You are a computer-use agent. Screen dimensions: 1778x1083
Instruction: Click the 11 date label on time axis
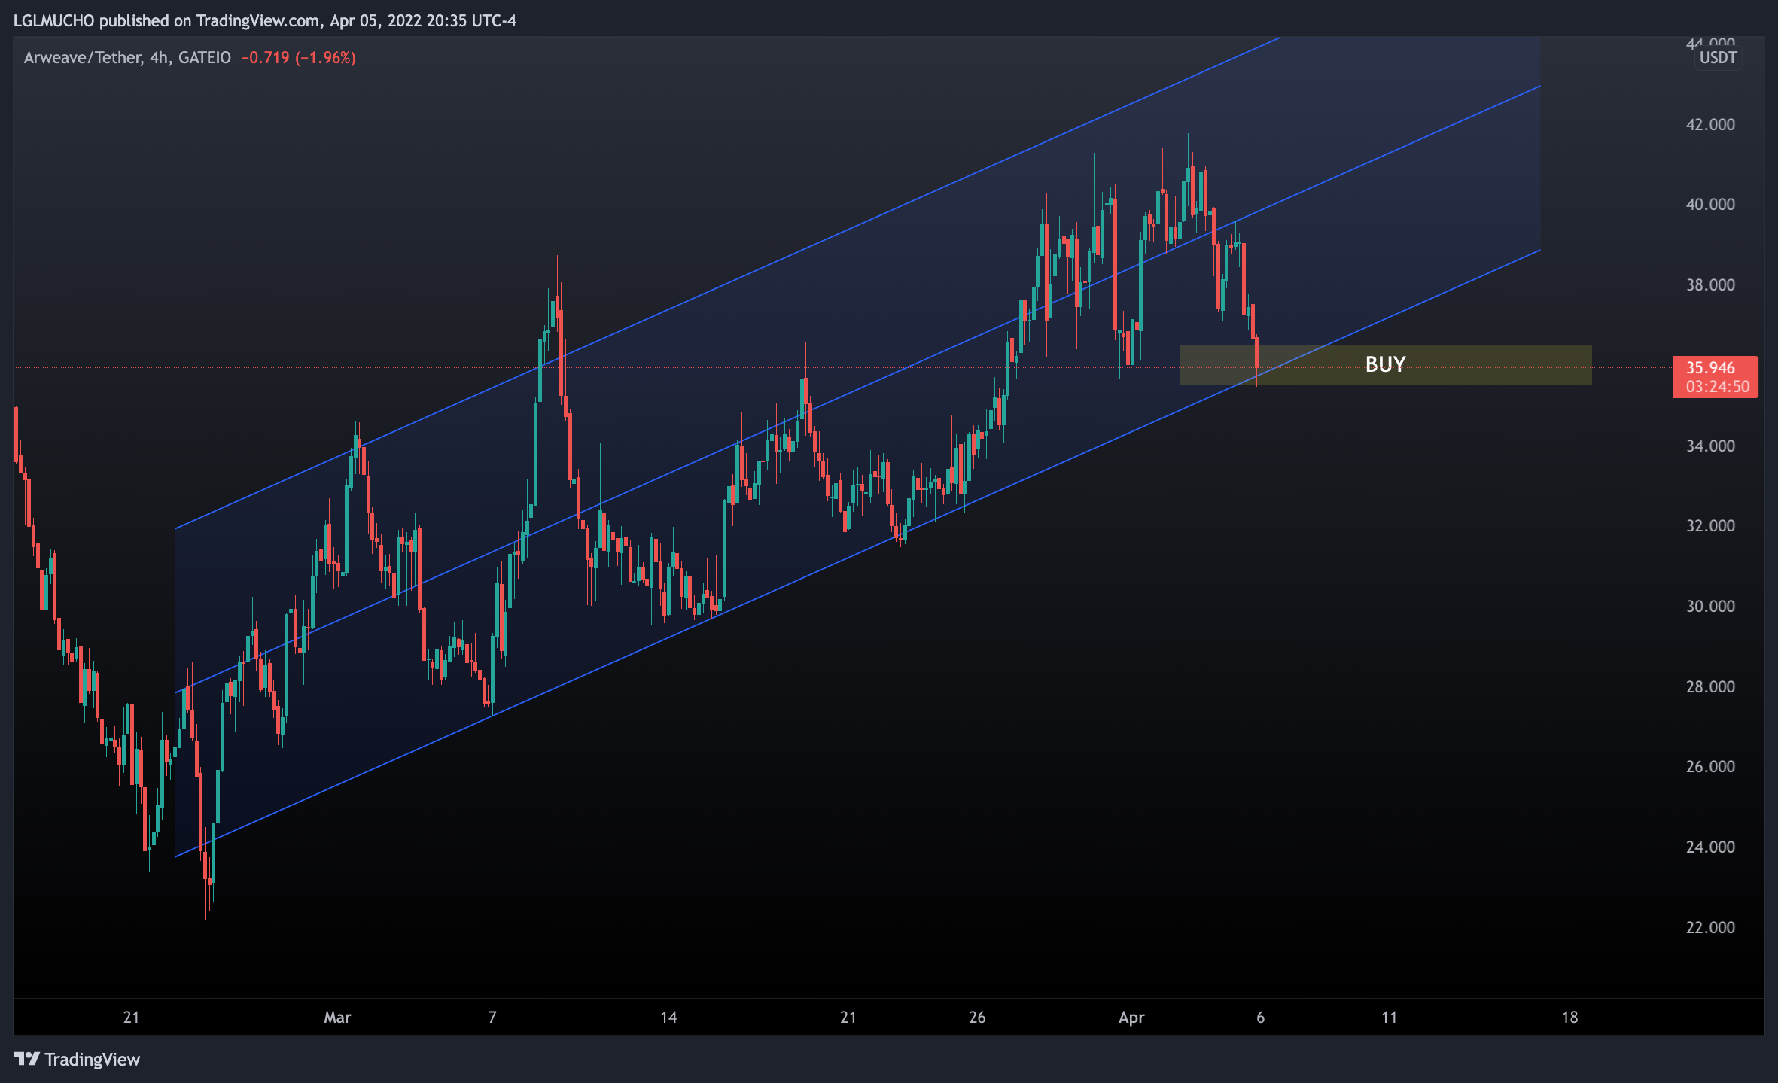point(1390,1018)
